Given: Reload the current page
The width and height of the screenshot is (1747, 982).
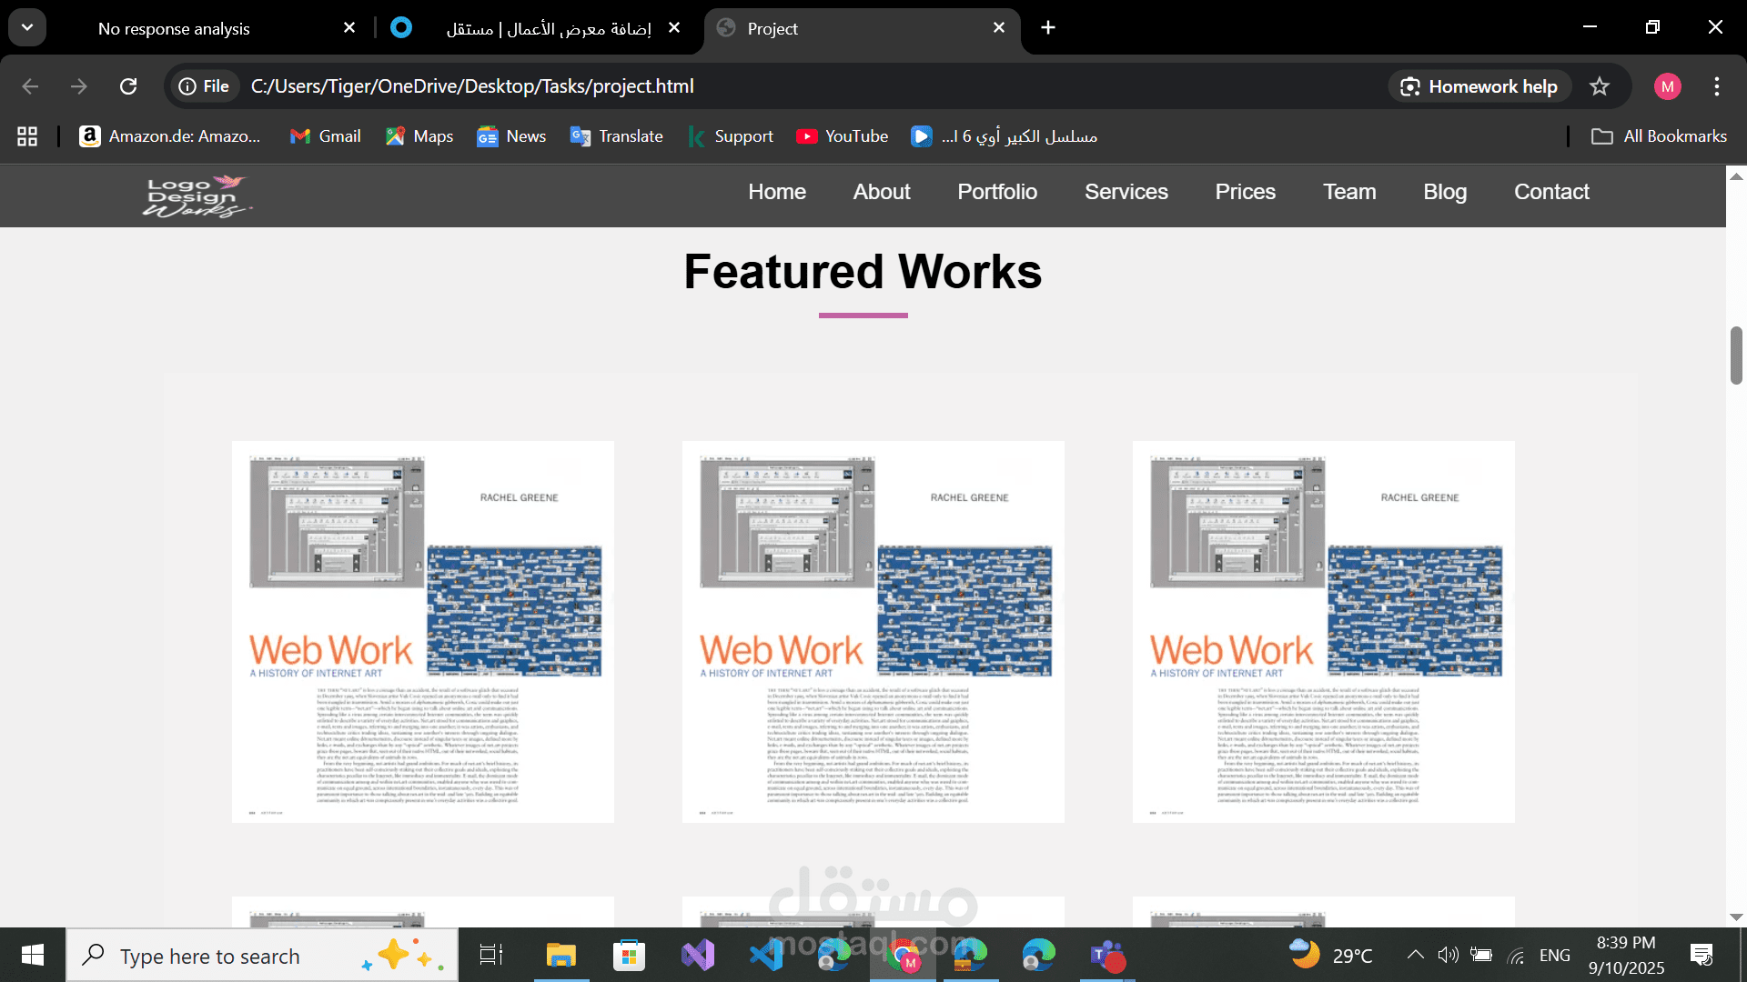Looking at the screenshot, I should tap(128, 86).
